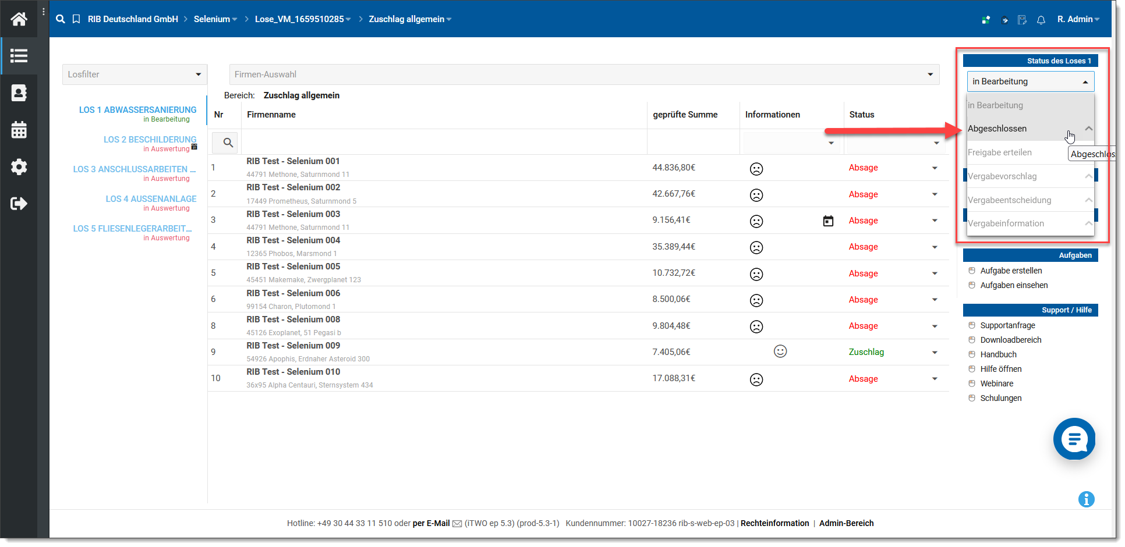This screenshot has width=1125, height=547.
Task: Open the Firmen-Auswahl dropdown
Action: pos(584,74)
